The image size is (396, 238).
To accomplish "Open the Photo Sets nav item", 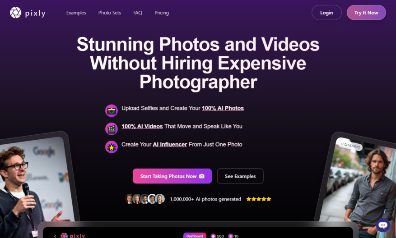I will click(x=110, y=13).
